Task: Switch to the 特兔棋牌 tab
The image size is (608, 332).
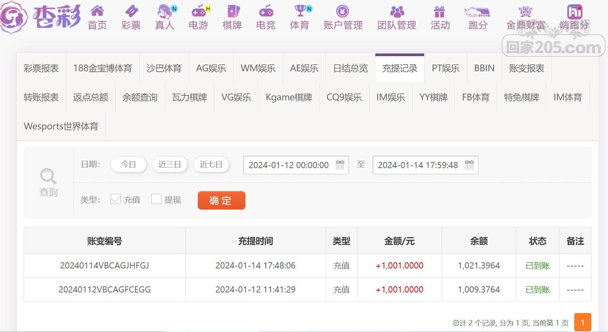Action: click(522, 97)
